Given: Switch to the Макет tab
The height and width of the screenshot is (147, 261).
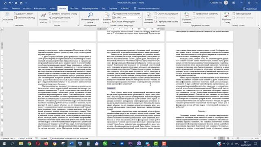Looking at the screenshot, I should [x=52, y=9].
